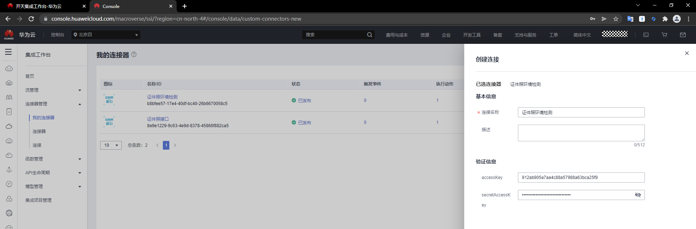Viewport: 696px width, 229px height.
Task: Open 企业 in the top navigation
Action: pos(446,35)
